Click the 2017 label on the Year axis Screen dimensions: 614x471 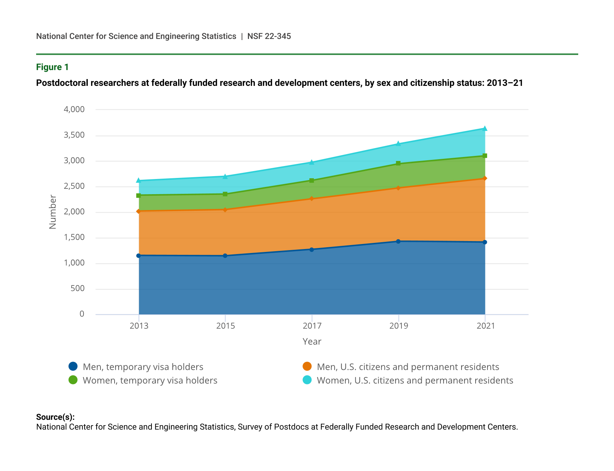coord(312,326)
